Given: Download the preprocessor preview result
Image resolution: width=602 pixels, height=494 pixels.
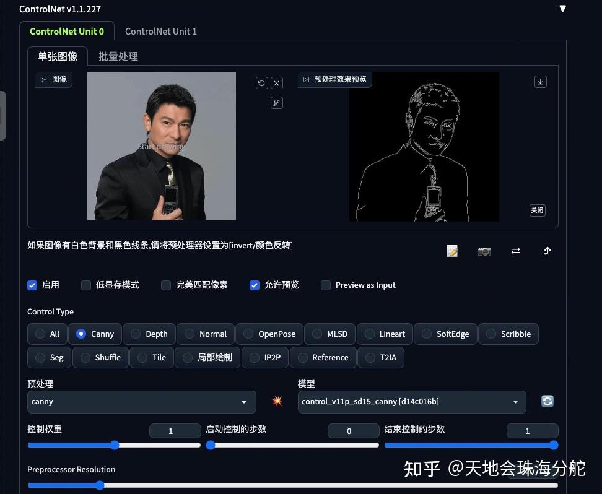Looking at the screenshot, I should click(539, 81).
